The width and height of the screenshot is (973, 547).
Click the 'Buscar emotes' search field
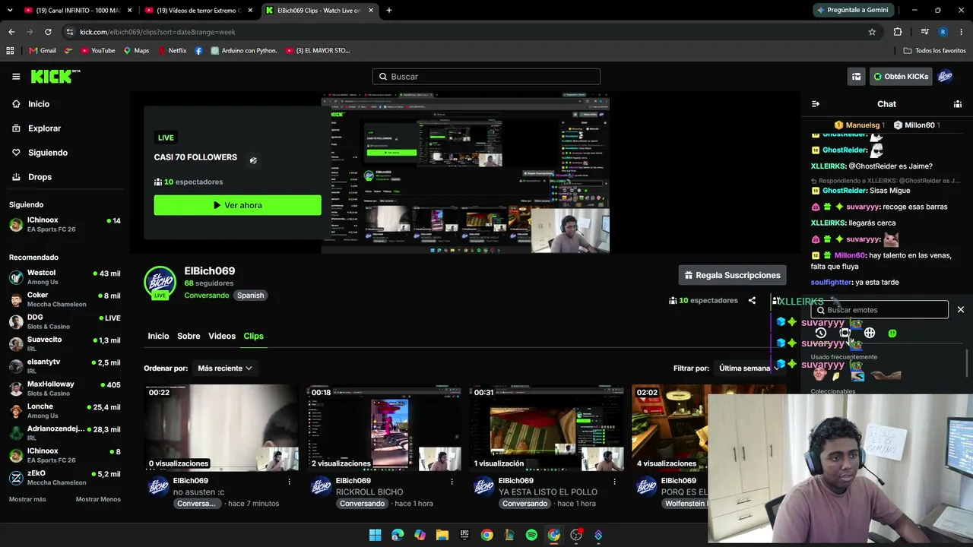coord(880,310)
